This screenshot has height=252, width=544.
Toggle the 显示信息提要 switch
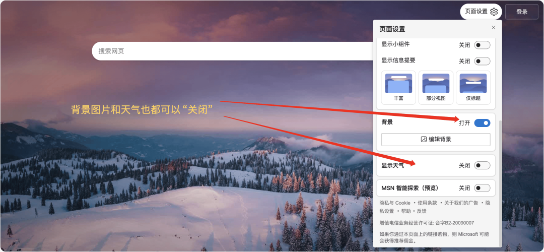click(x=482, y=61)
